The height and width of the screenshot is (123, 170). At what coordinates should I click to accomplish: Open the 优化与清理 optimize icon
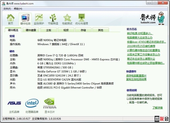82,19
